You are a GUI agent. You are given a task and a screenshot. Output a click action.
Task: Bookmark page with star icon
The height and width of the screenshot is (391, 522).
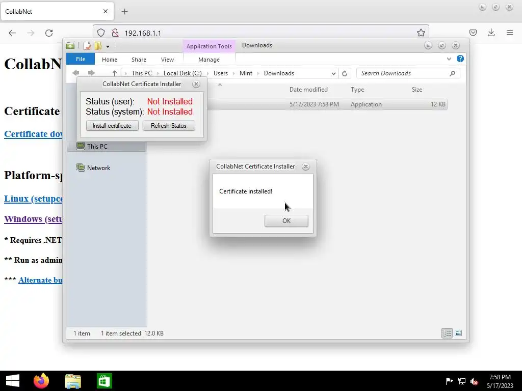point(421,33)
